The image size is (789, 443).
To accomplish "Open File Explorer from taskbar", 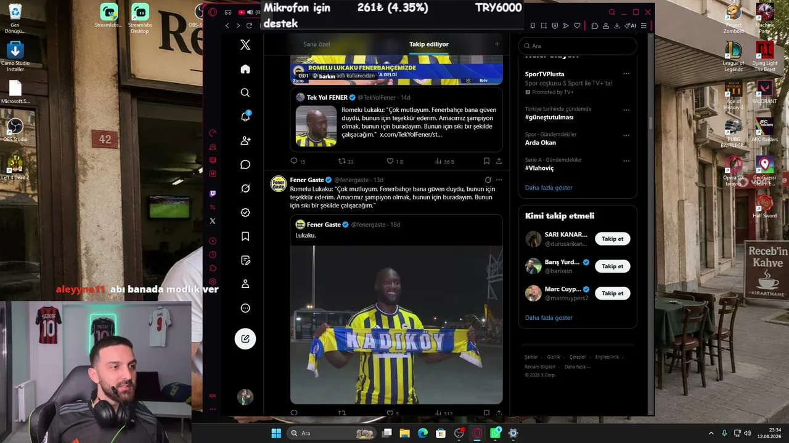I will (405, 433).
